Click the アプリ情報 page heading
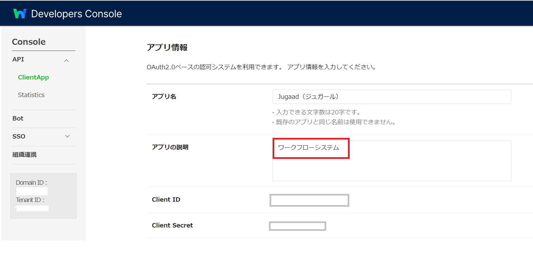 [x=167, y=48]
